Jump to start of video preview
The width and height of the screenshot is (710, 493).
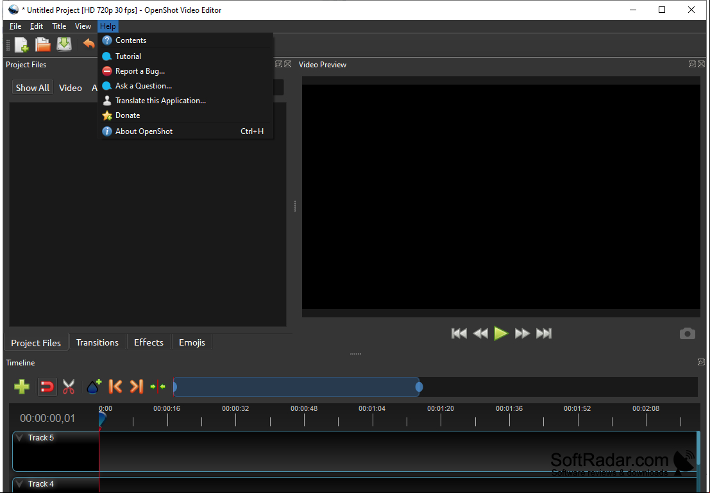tap(459, 333)
